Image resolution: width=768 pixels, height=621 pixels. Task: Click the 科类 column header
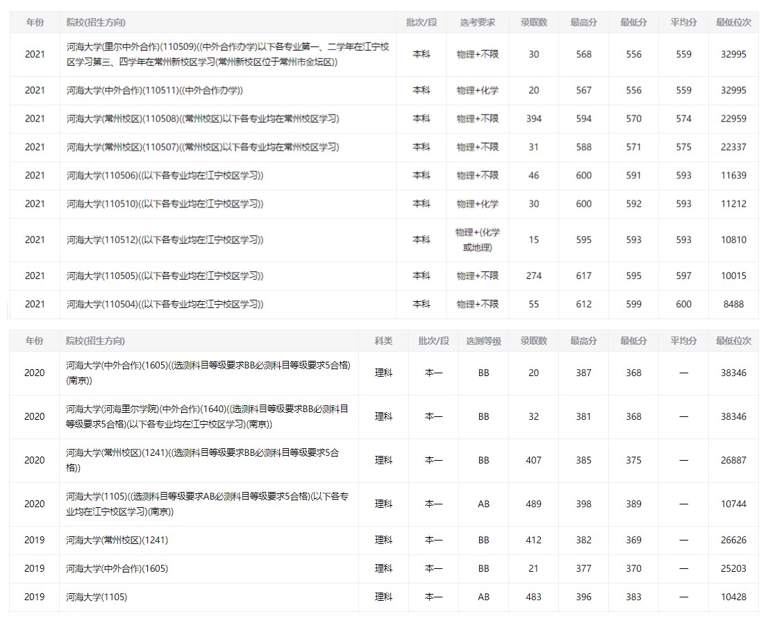(383, 341)
